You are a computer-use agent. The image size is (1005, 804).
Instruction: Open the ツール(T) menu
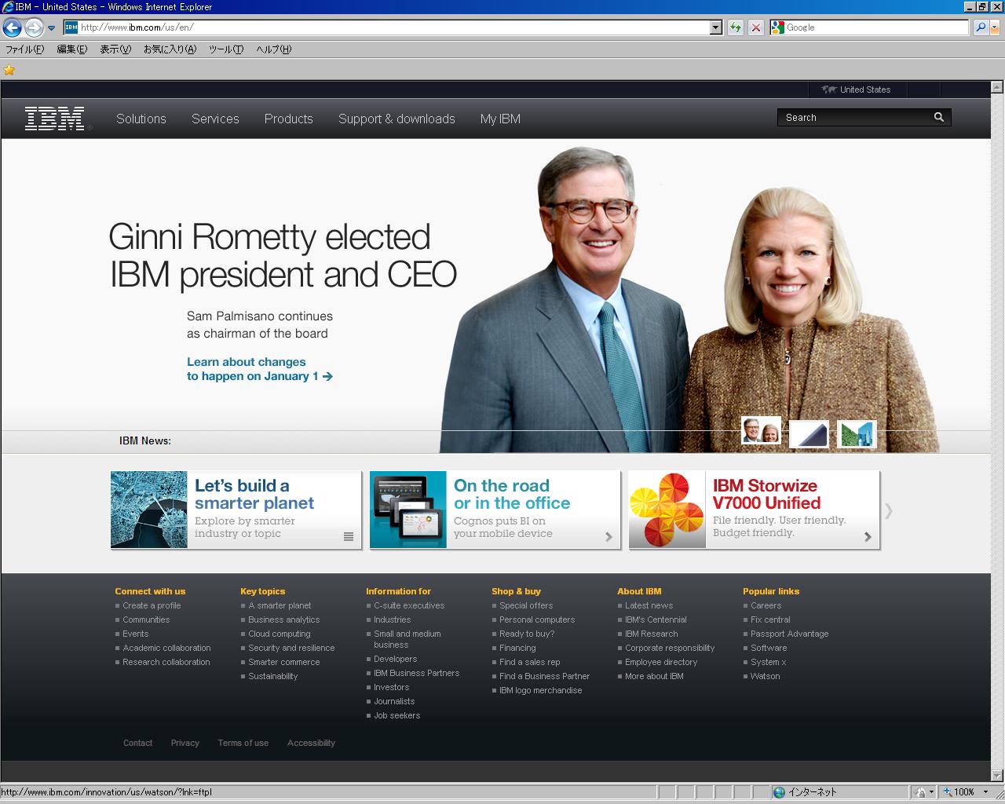pyautogui.click(x=226, y=49)
